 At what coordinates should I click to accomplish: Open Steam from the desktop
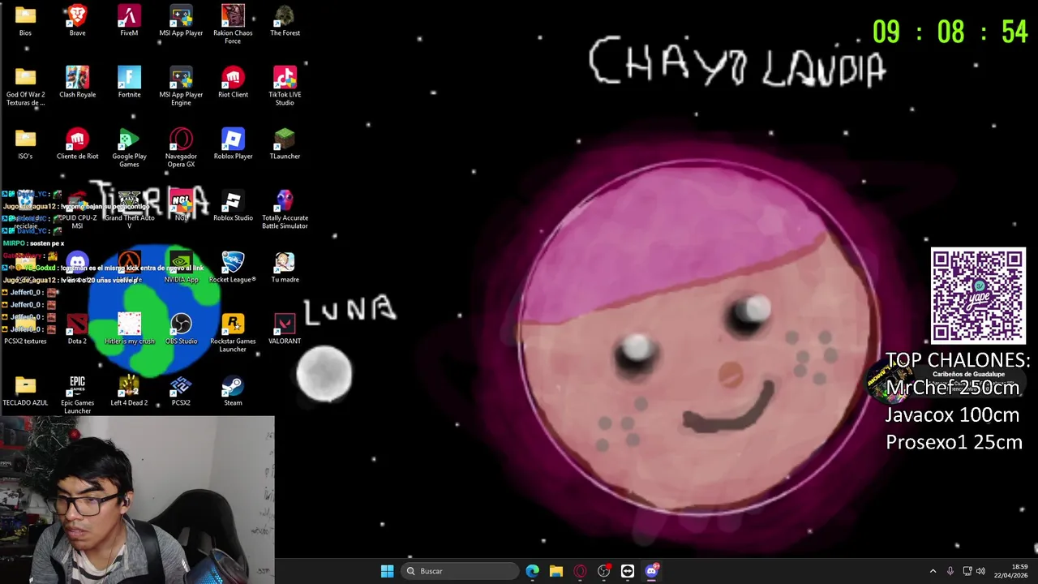coord(233,391)
